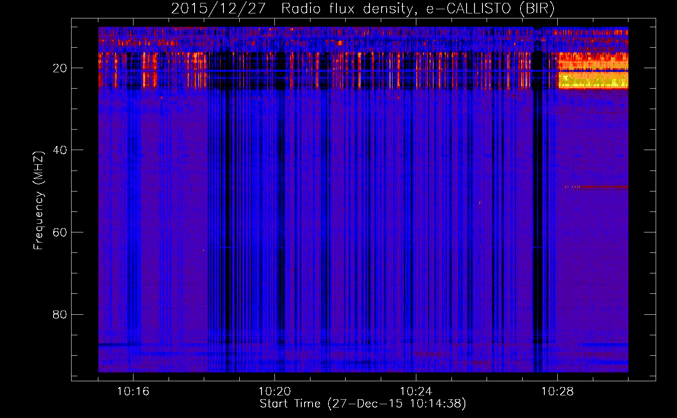Screen dimensions: 677x418
Task: Click the 'Start Time (27-Dec-15 10:14:38)' label
Action: point(363,404)
